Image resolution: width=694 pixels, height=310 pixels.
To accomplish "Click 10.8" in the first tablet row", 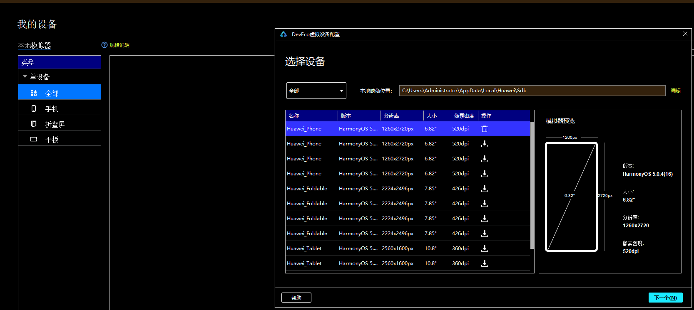I will [430, 248].
